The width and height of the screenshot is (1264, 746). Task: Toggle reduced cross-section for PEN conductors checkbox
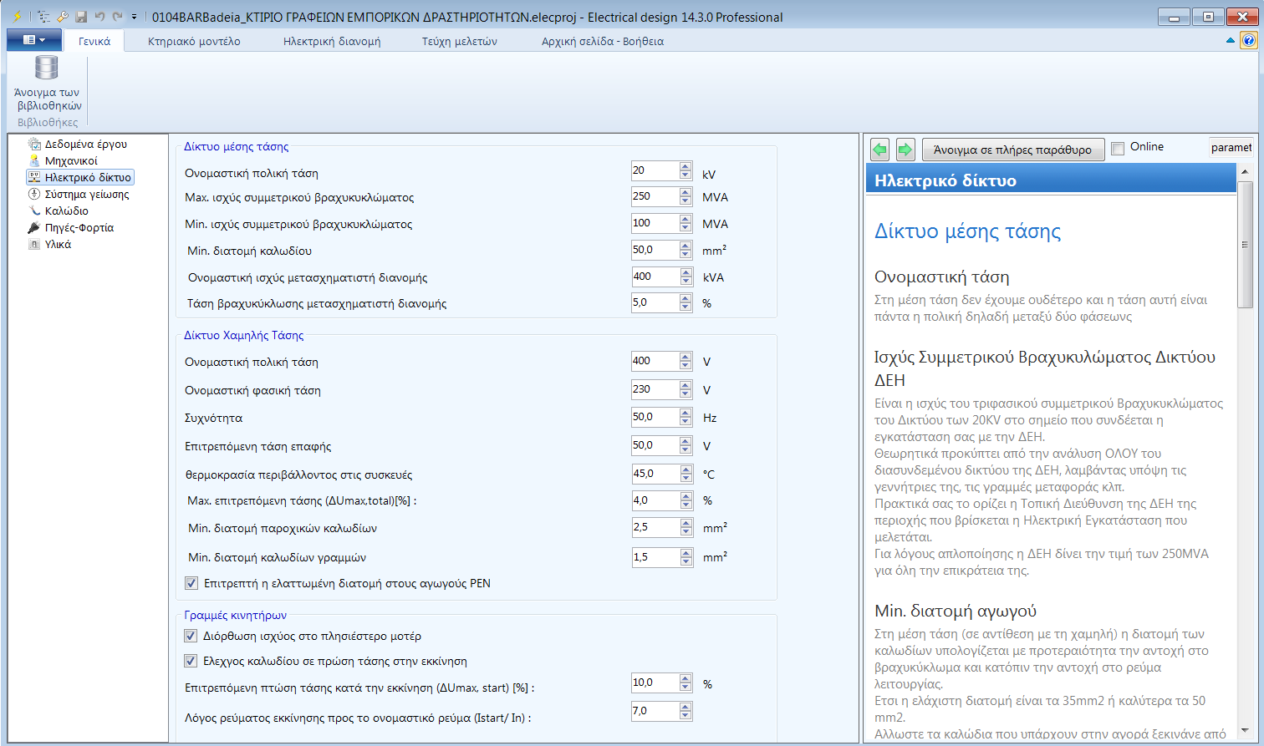(191, 582)
